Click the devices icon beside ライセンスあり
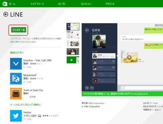Screen dimensions: 163x124 click(39, 116)
